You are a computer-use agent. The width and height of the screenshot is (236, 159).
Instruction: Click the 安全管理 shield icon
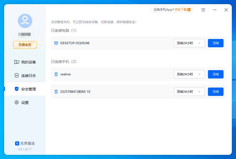point(17,89)
